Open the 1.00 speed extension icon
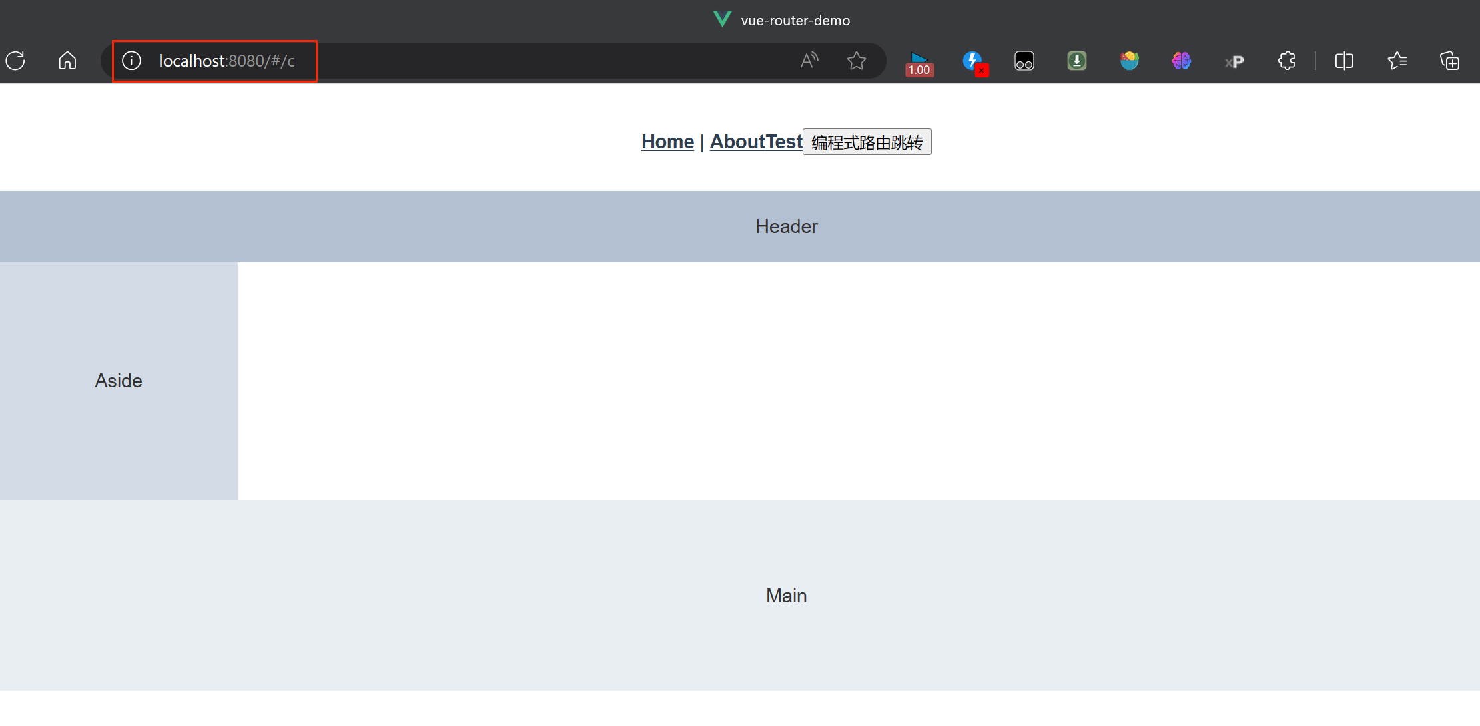 click(919, 63)
